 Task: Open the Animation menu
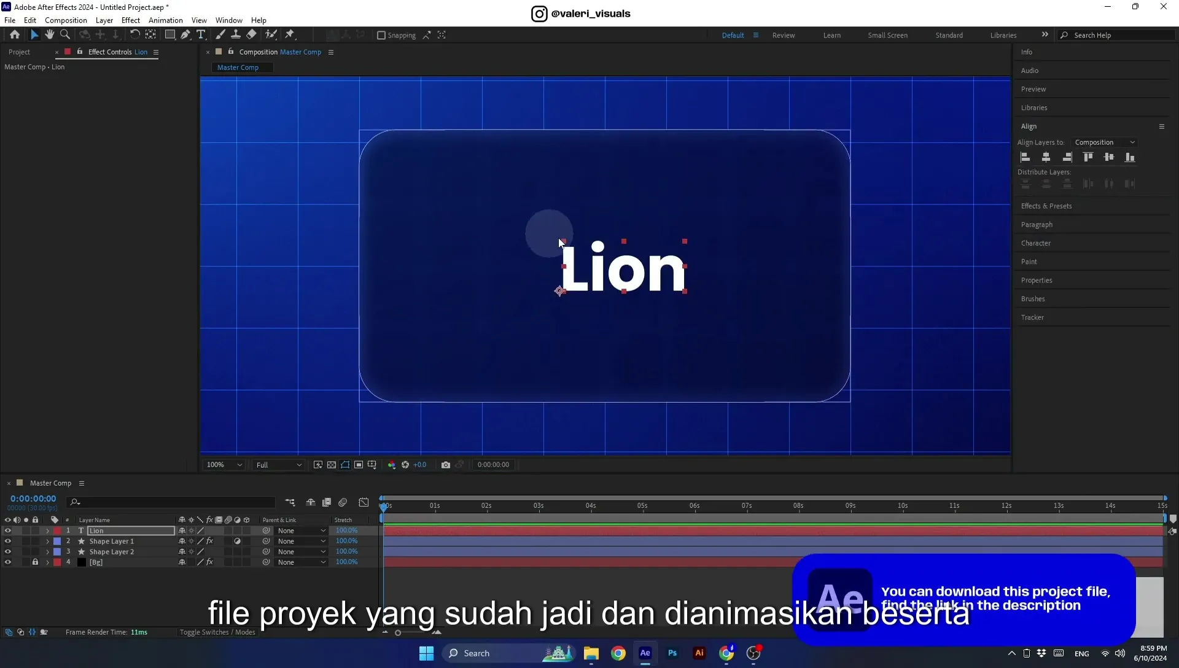click(165, 20)
